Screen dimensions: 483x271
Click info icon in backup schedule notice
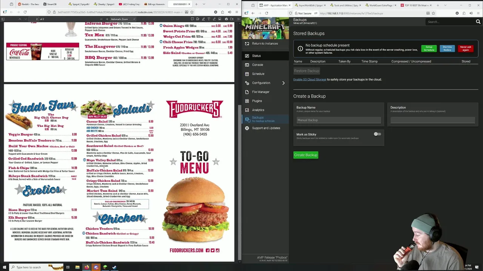point(300,49)
